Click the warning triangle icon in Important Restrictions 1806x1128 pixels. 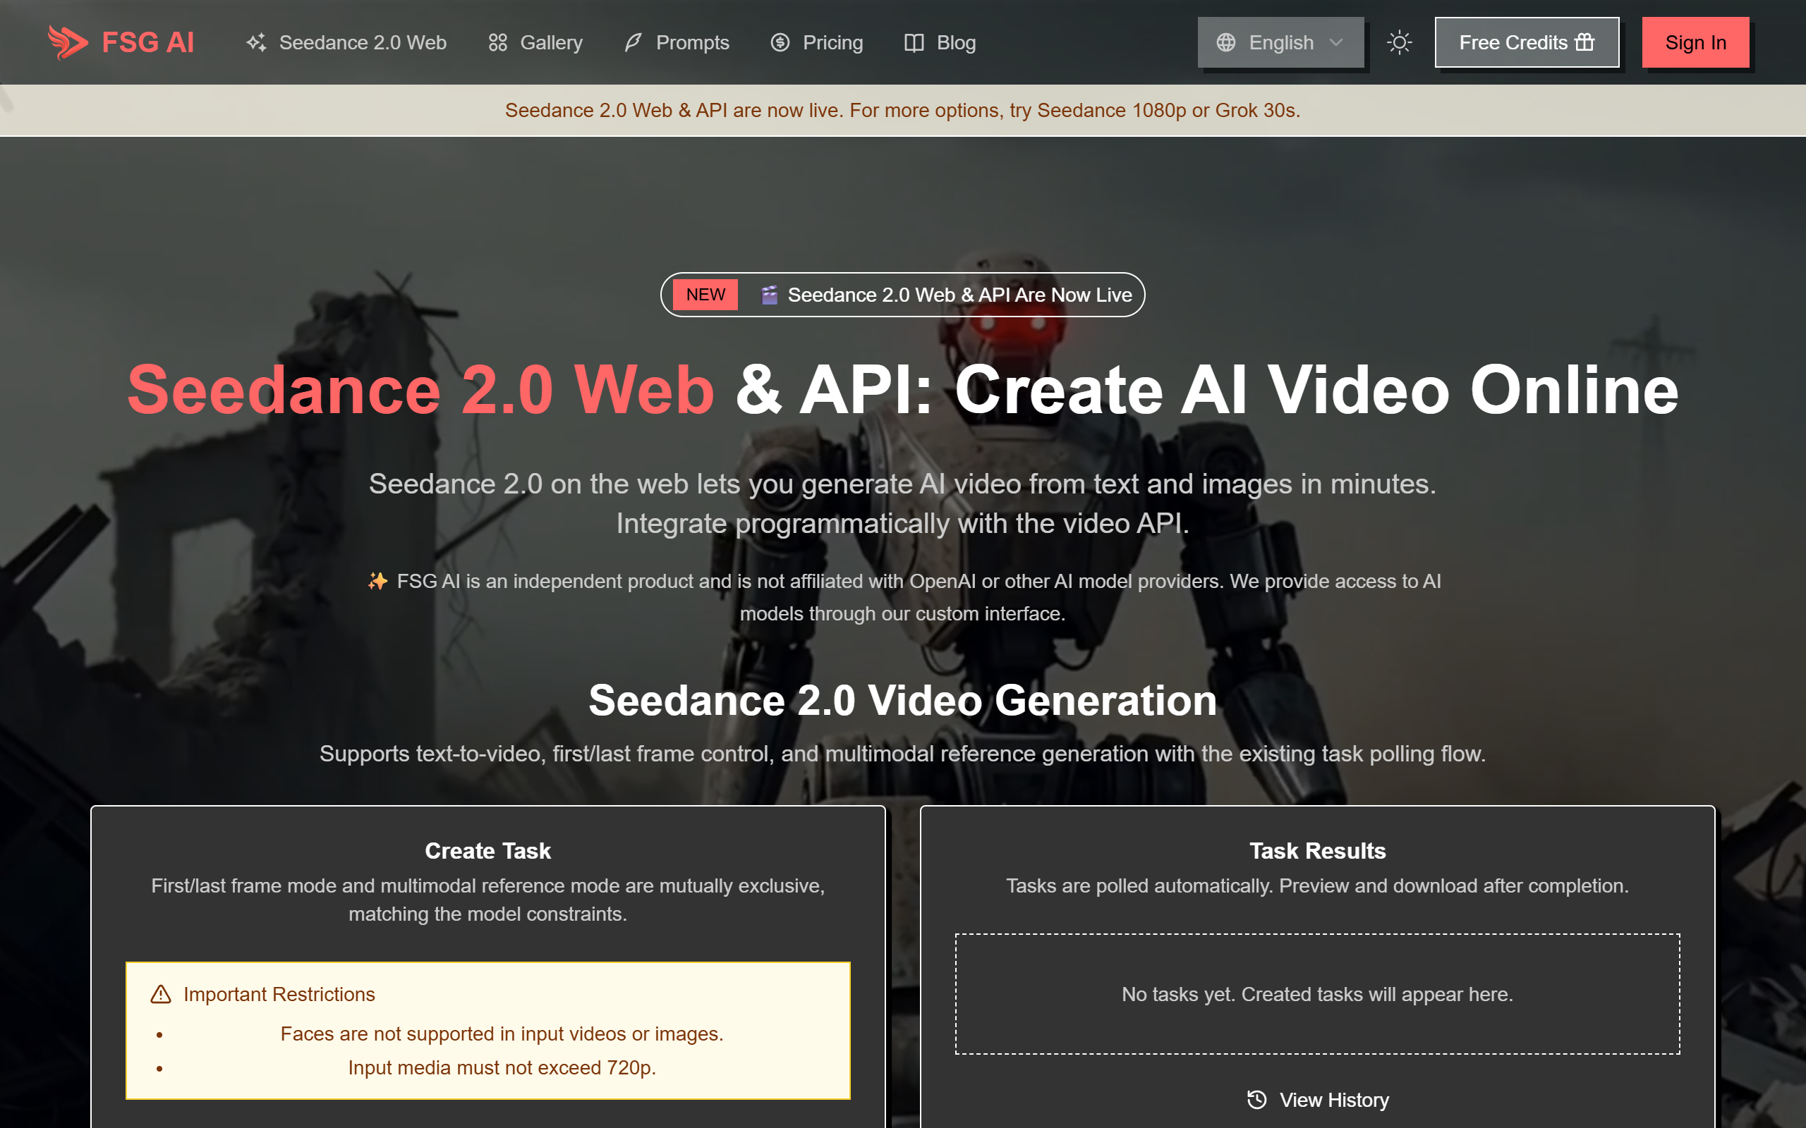pos(161,994)
